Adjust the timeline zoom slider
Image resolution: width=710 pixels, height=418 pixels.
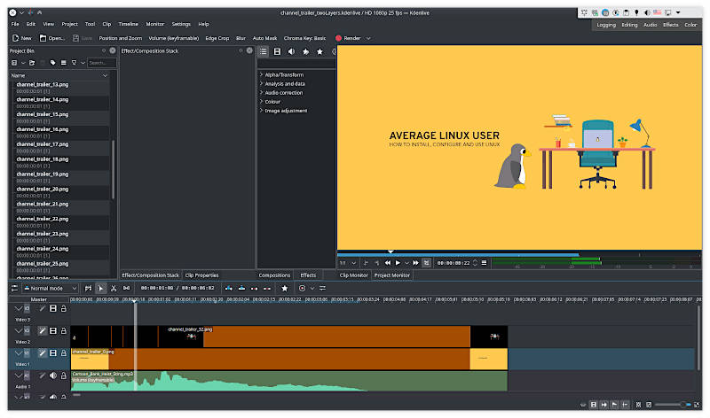pyautogui.click(x=673, y=405)
